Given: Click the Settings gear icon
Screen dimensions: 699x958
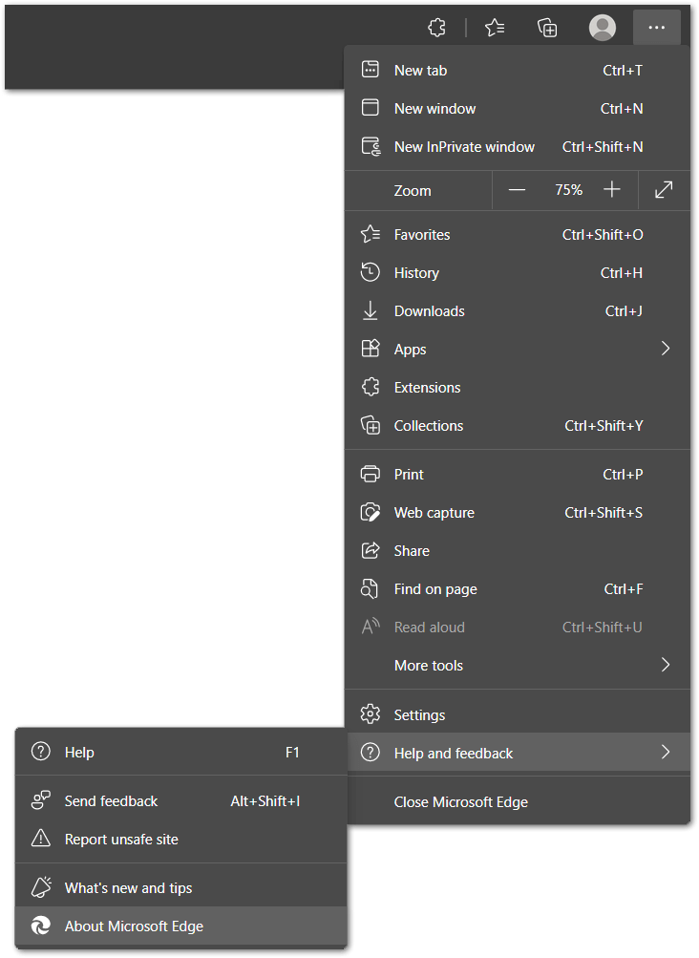Looking at the screenshot, I should [x=371, y=714].
